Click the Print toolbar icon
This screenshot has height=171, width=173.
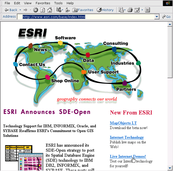[x=130, y=10]
